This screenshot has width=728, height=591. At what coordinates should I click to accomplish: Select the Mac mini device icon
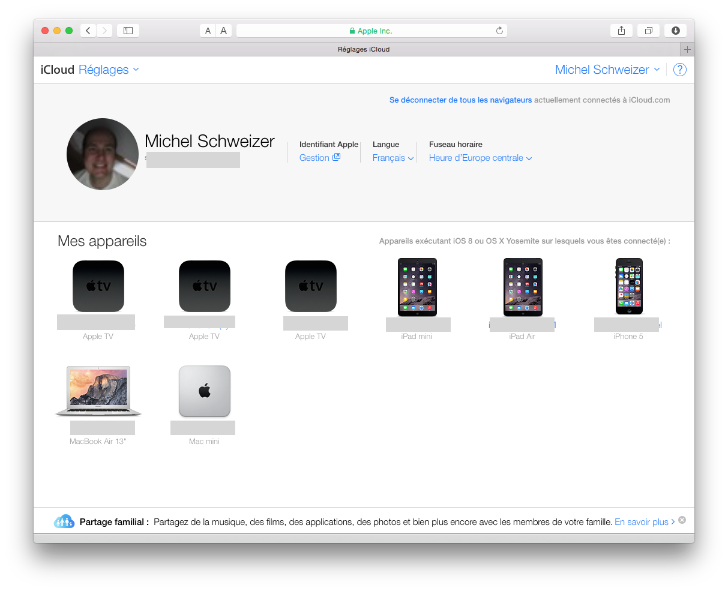[205, 391]
